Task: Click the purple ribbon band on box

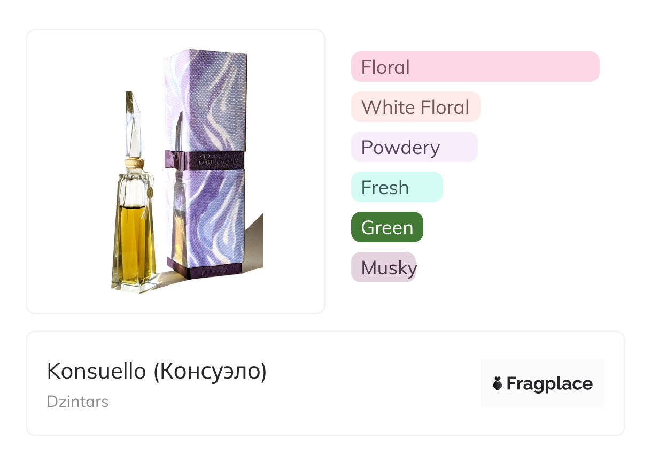Action: click(x=205, y=159)
